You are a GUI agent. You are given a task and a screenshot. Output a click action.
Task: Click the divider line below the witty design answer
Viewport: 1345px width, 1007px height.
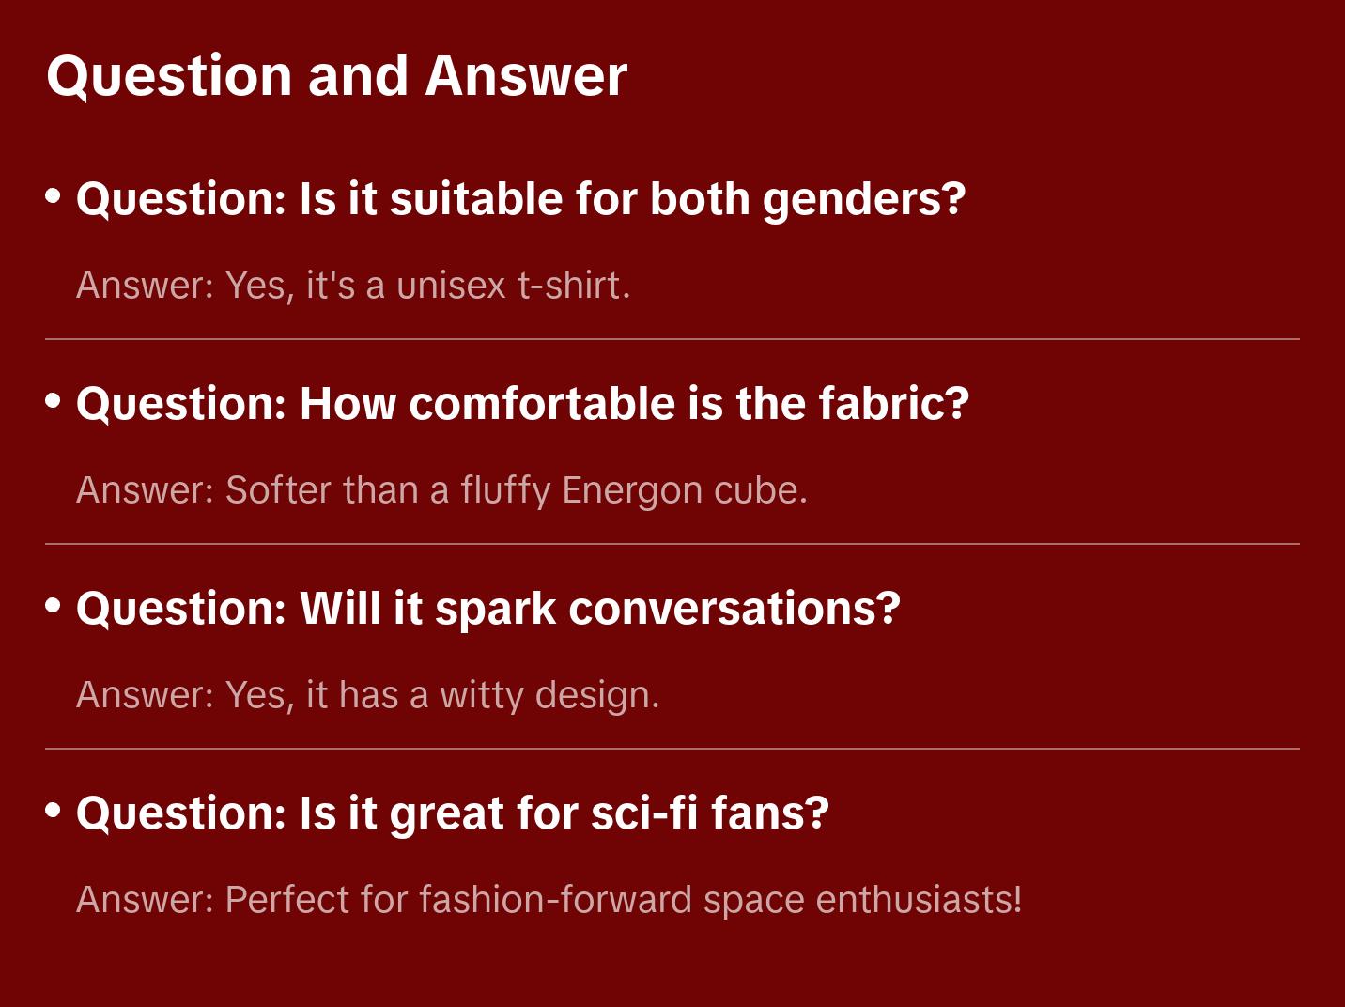click(x=672, y=749)
